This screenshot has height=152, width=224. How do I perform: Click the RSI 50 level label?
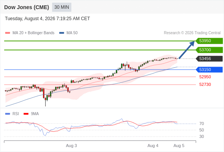(202, 130)
